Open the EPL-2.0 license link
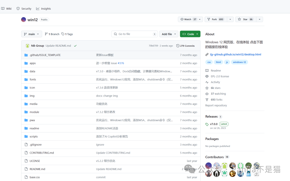This screenshot has height=181, width=290. pyautogui.click(x=217, y=76)
